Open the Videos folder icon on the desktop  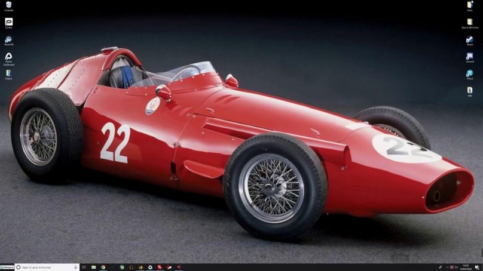click(8, 73)
